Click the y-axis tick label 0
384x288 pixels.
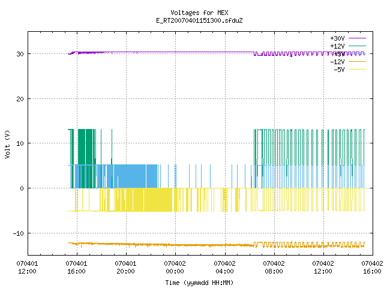[x=22, y=188]
